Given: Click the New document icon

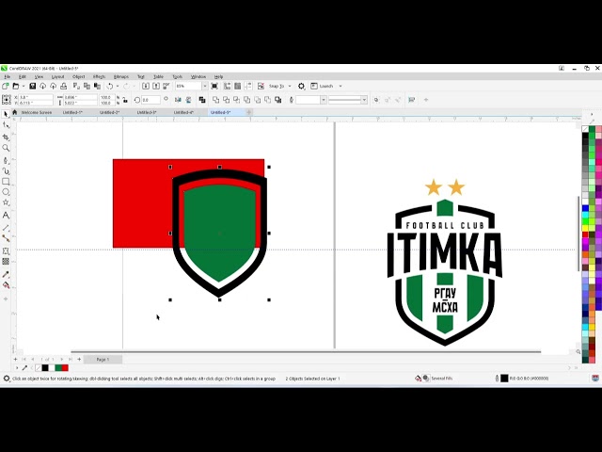Looking at the screenshot, I should point(6,86).
